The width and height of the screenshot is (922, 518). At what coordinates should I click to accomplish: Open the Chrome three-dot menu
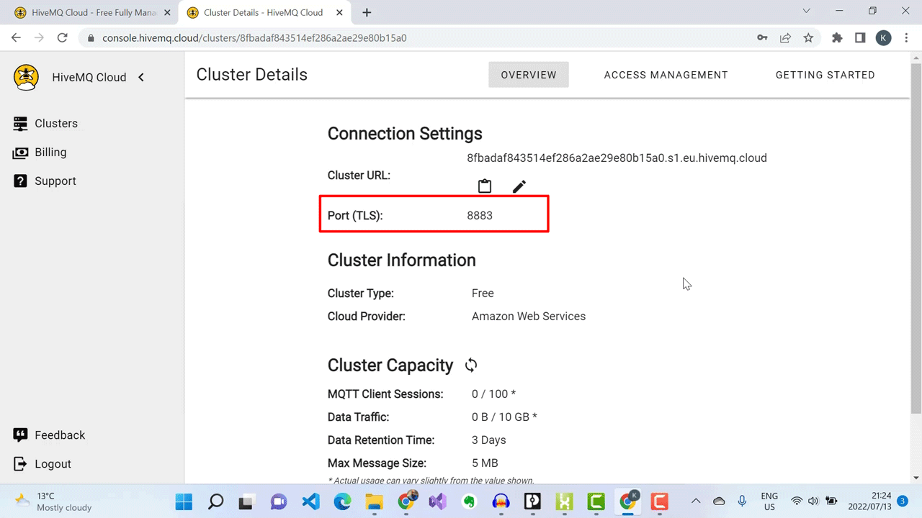pyautogui.click(x=906, y=38)
